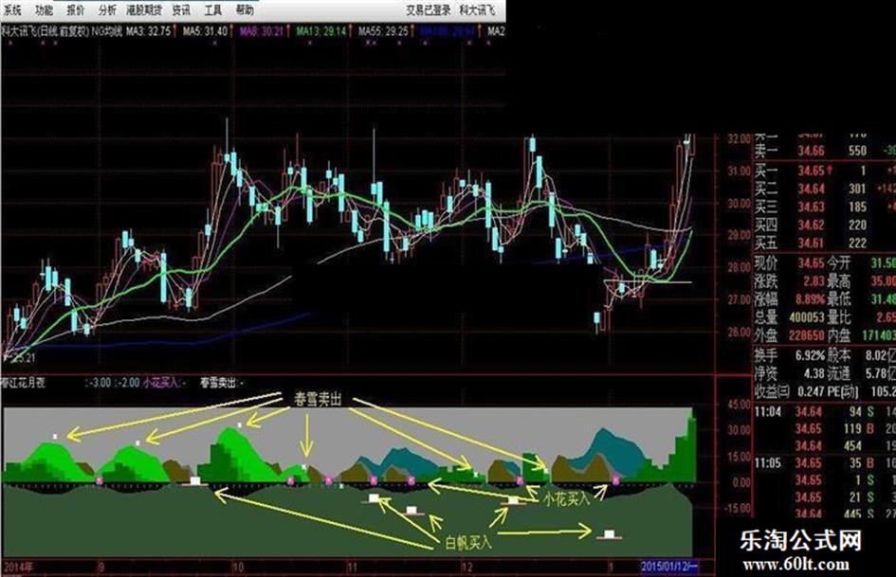Image resolution: width=896 pixels, height=577 pixels.
Task: Click 科大讯飞 in the top bar
Action: coord(478,9)
